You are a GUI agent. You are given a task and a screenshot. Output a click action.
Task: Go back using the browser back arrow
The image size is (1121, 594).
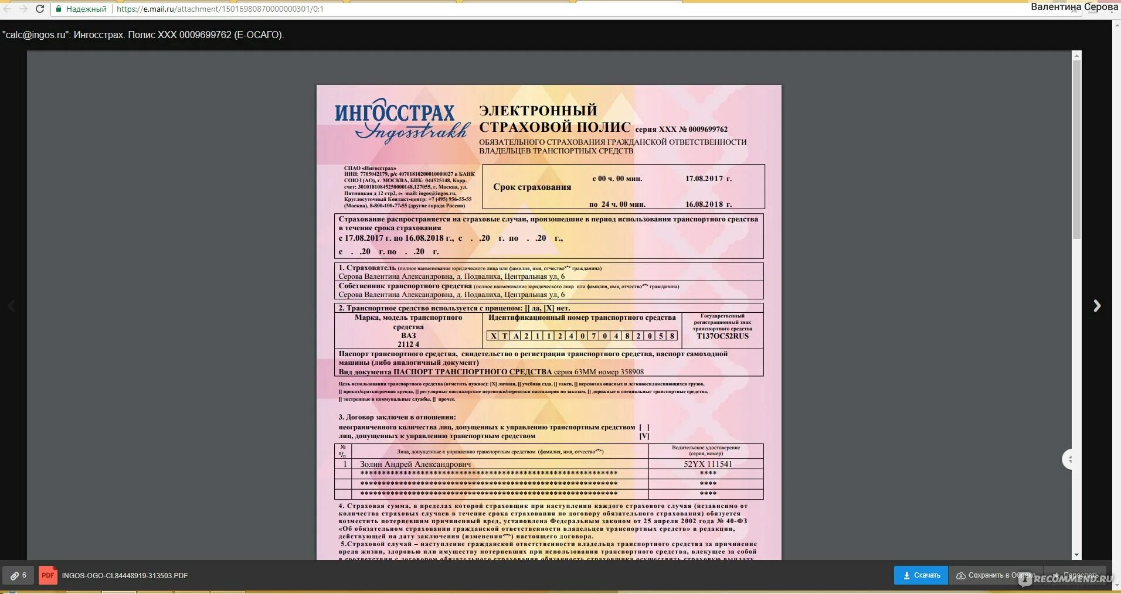pyautogui.click(x=8, y=9)
